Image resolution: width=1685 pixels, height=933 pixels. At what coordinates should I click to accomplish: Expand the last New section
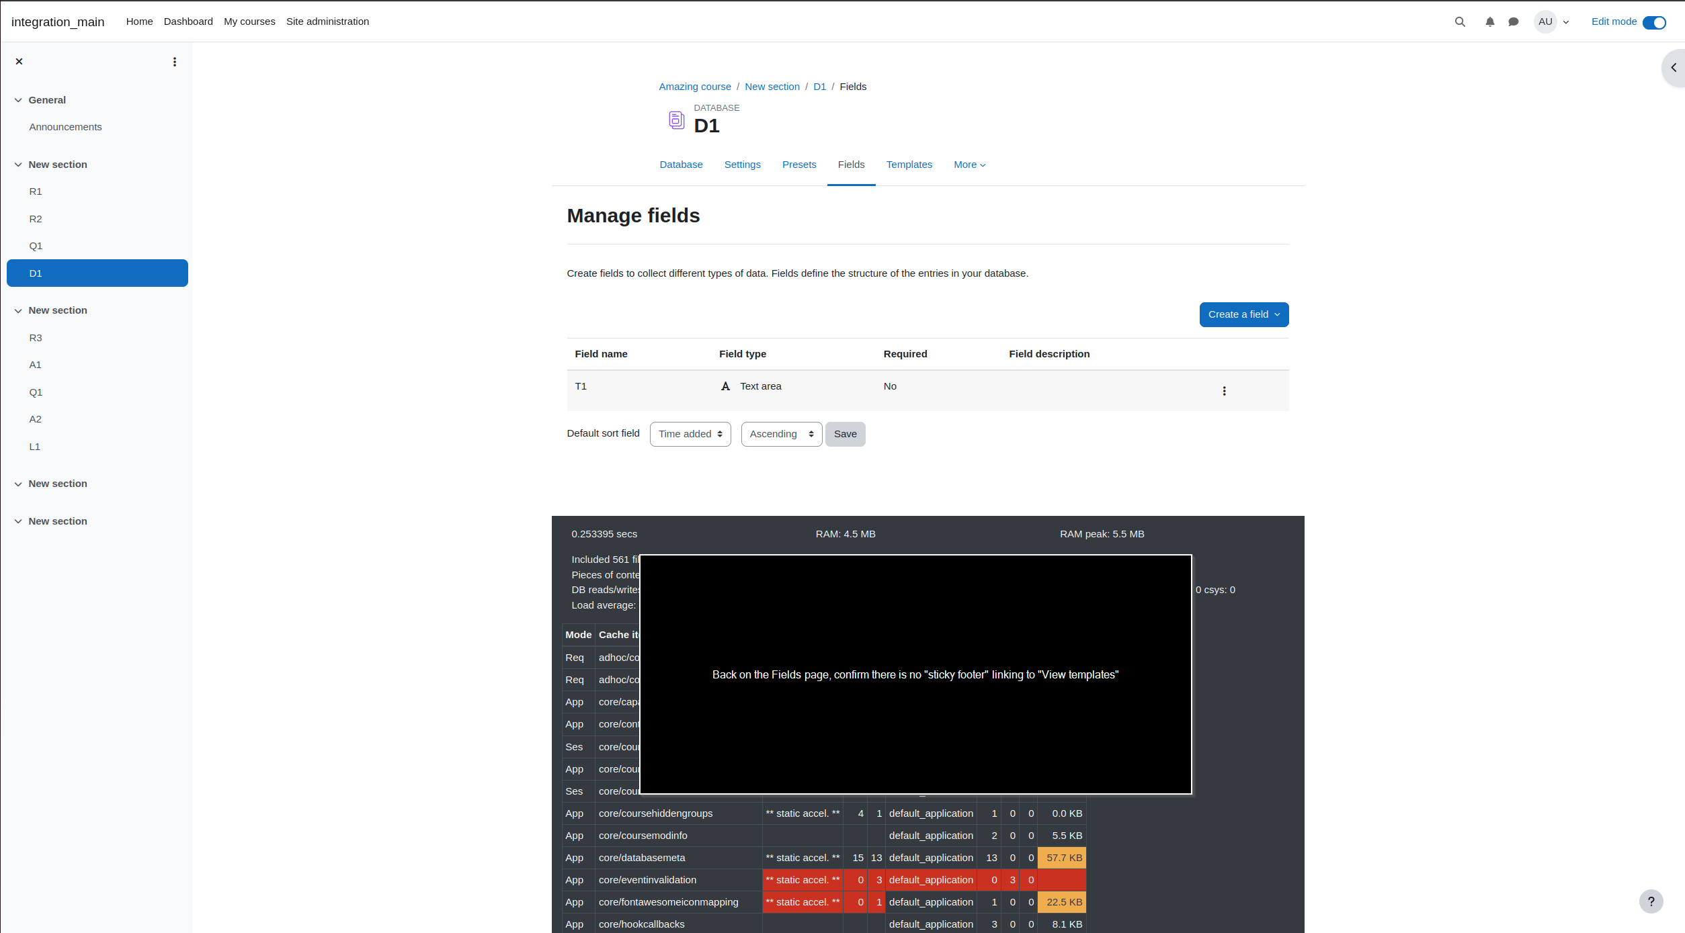coord(18,521)
